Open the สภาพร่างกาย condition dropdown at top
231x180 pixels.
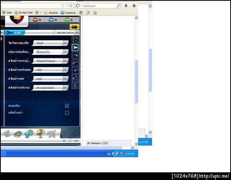pyautogui.click(x=67, y=33)
